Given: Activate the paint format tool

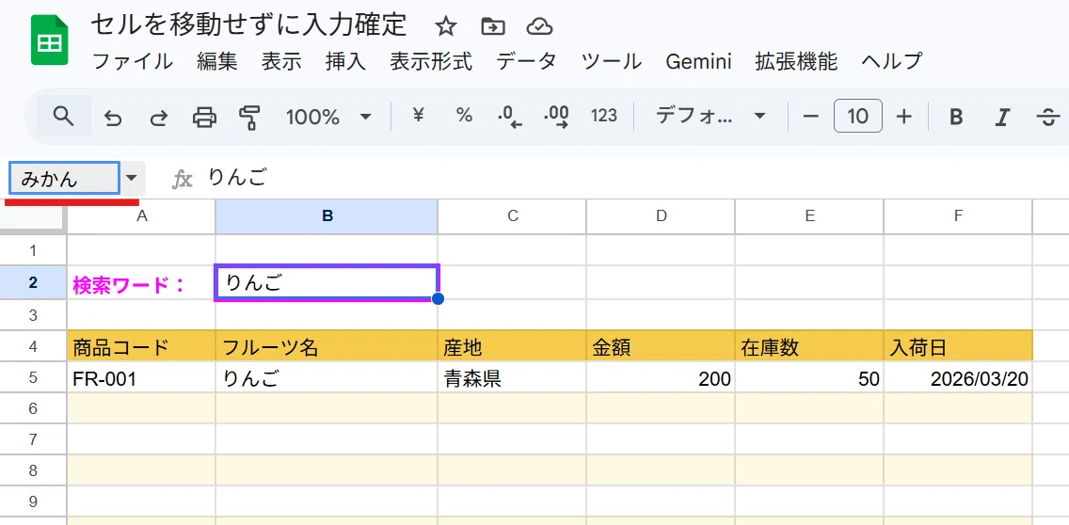Looking at the screenshot, I should (x=249, y=118).
